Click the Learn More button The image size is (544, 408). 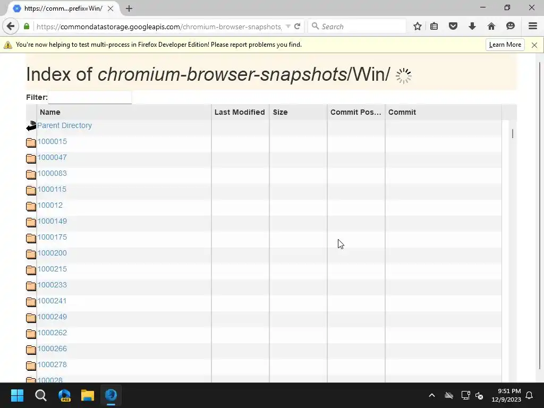pyautogui.click(x=505, y=45)
